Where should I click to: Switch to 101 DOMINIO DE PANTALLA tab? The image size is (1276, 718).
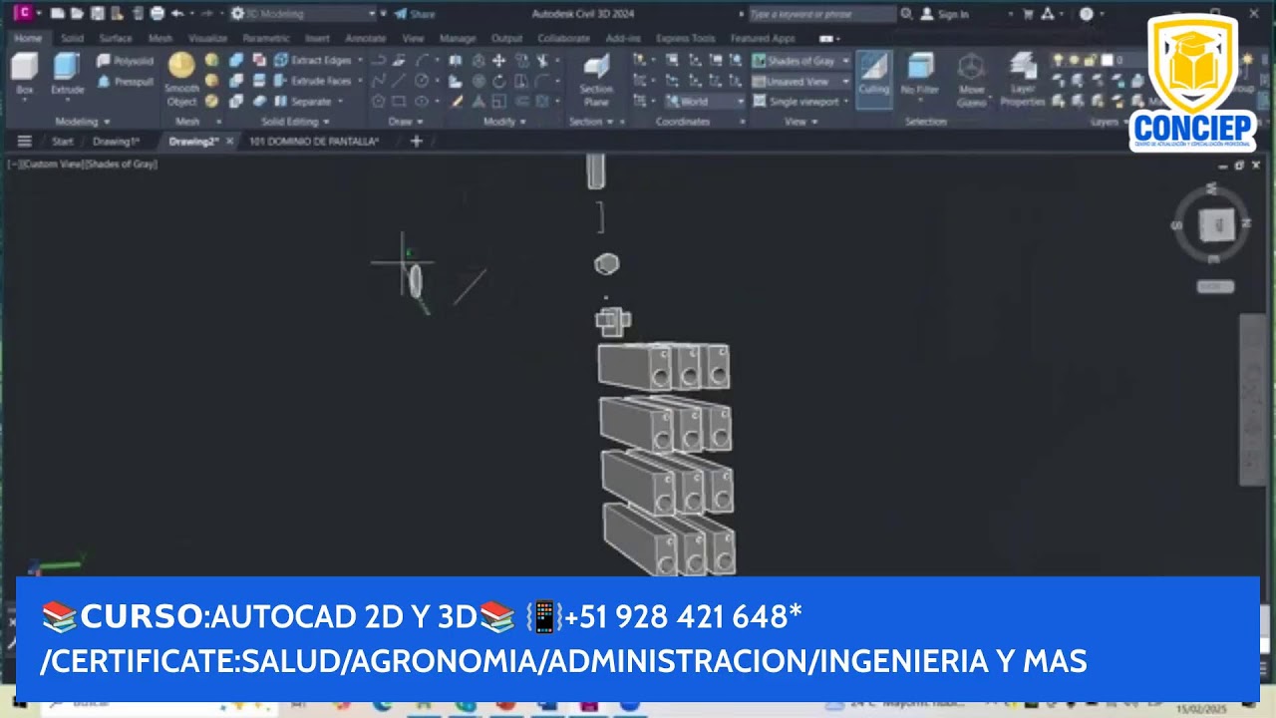(314, 142)
